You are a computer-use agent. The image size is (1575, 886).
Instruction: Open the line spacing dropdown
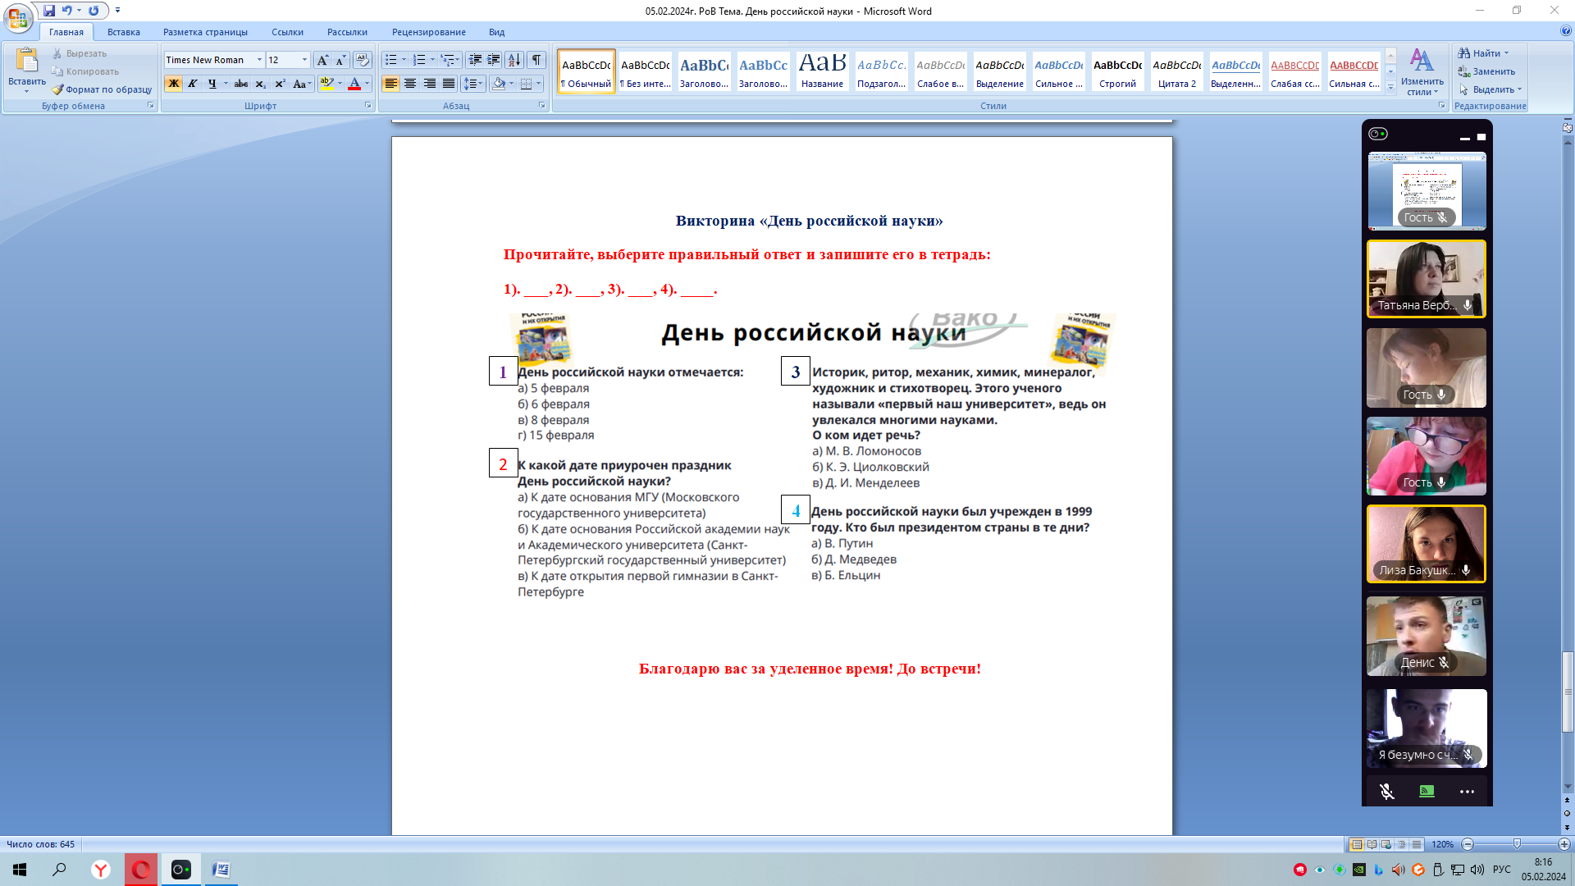pos(472,84)
